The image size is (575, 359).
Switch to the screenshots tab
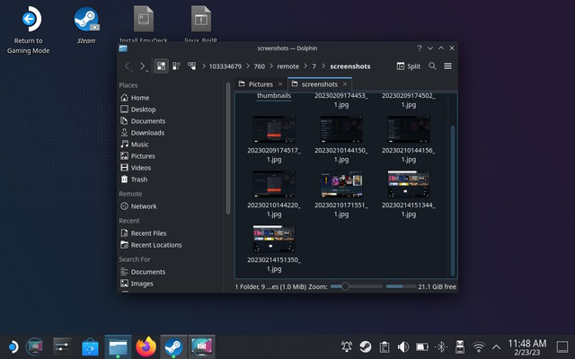[x=320, y=84]
